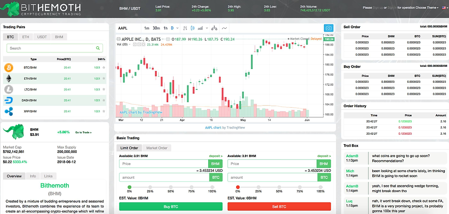The width and height of the screenshot is (449, 214).
Task: Select the DASH/BHM row text
Action: [29, 100]
